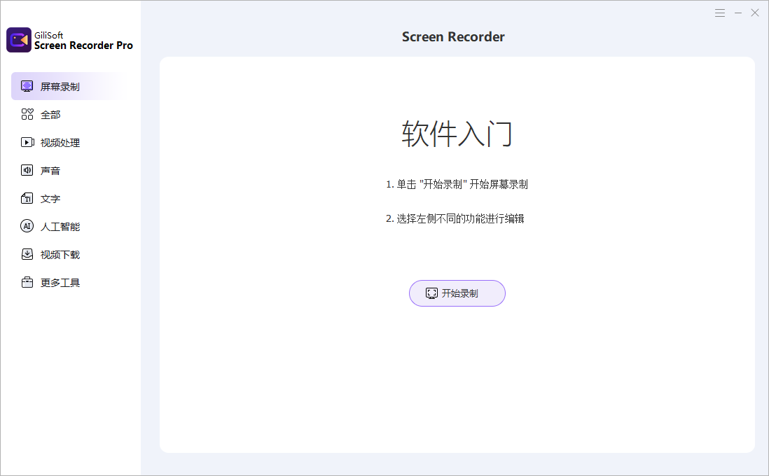The image size is (769, 476).
Task: Close the Screen Recorder window
Action: point(755,13)
